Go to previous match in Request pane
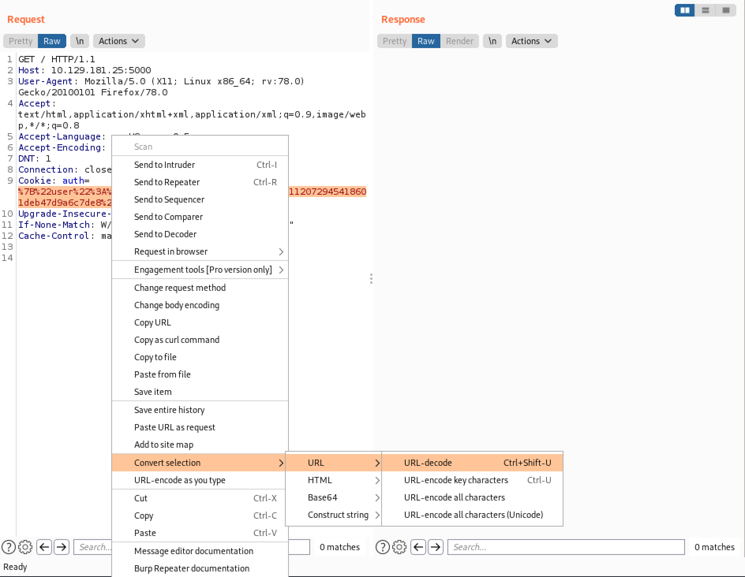Image resolution: width=745 pixels, height=577 pixels. [44, 547]
